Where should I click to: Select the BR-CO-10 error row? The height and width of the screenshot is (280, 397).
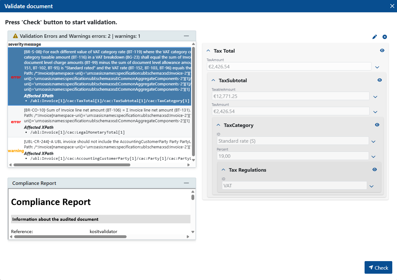99,121
